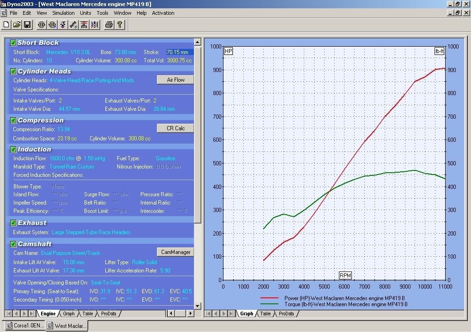
Task: Switch to Table tab in graph panel
Action: pyautogui.click(x=266, y=314)
